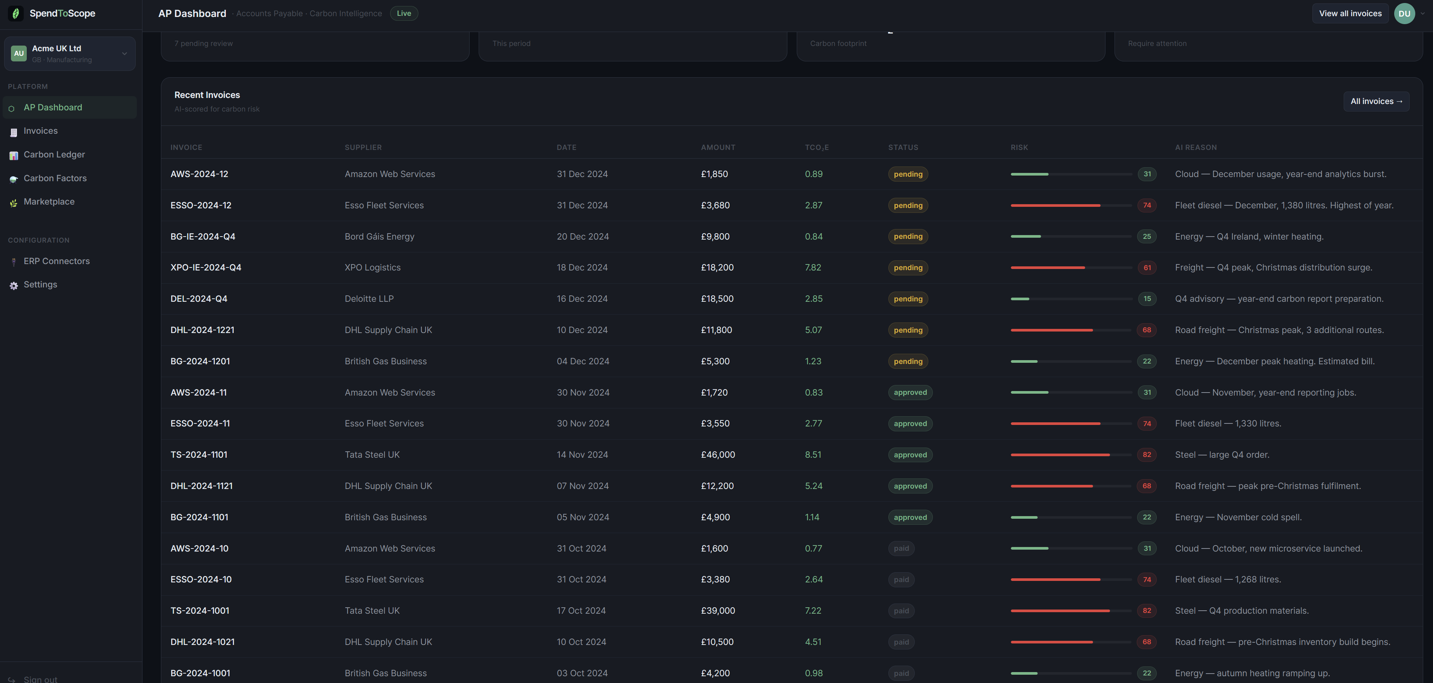
Task: Open invoice DHL-2024-1121
Action: [x=201, y=486]
